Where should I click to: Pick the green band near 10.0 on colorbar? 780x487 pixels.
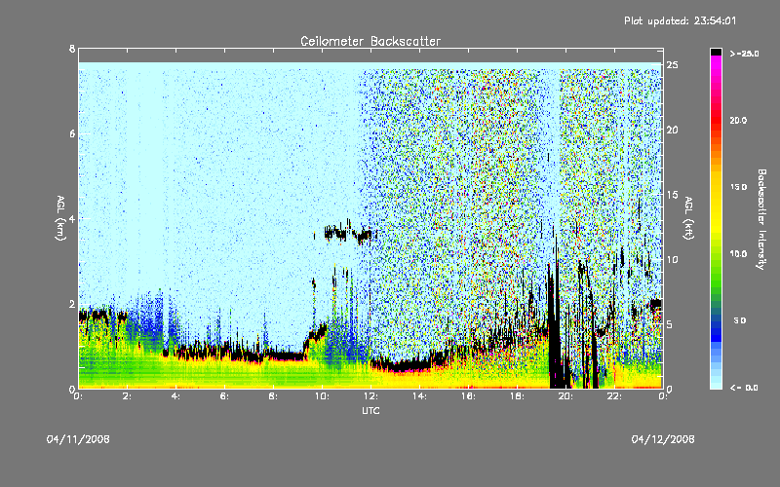[x=716, y=258]
